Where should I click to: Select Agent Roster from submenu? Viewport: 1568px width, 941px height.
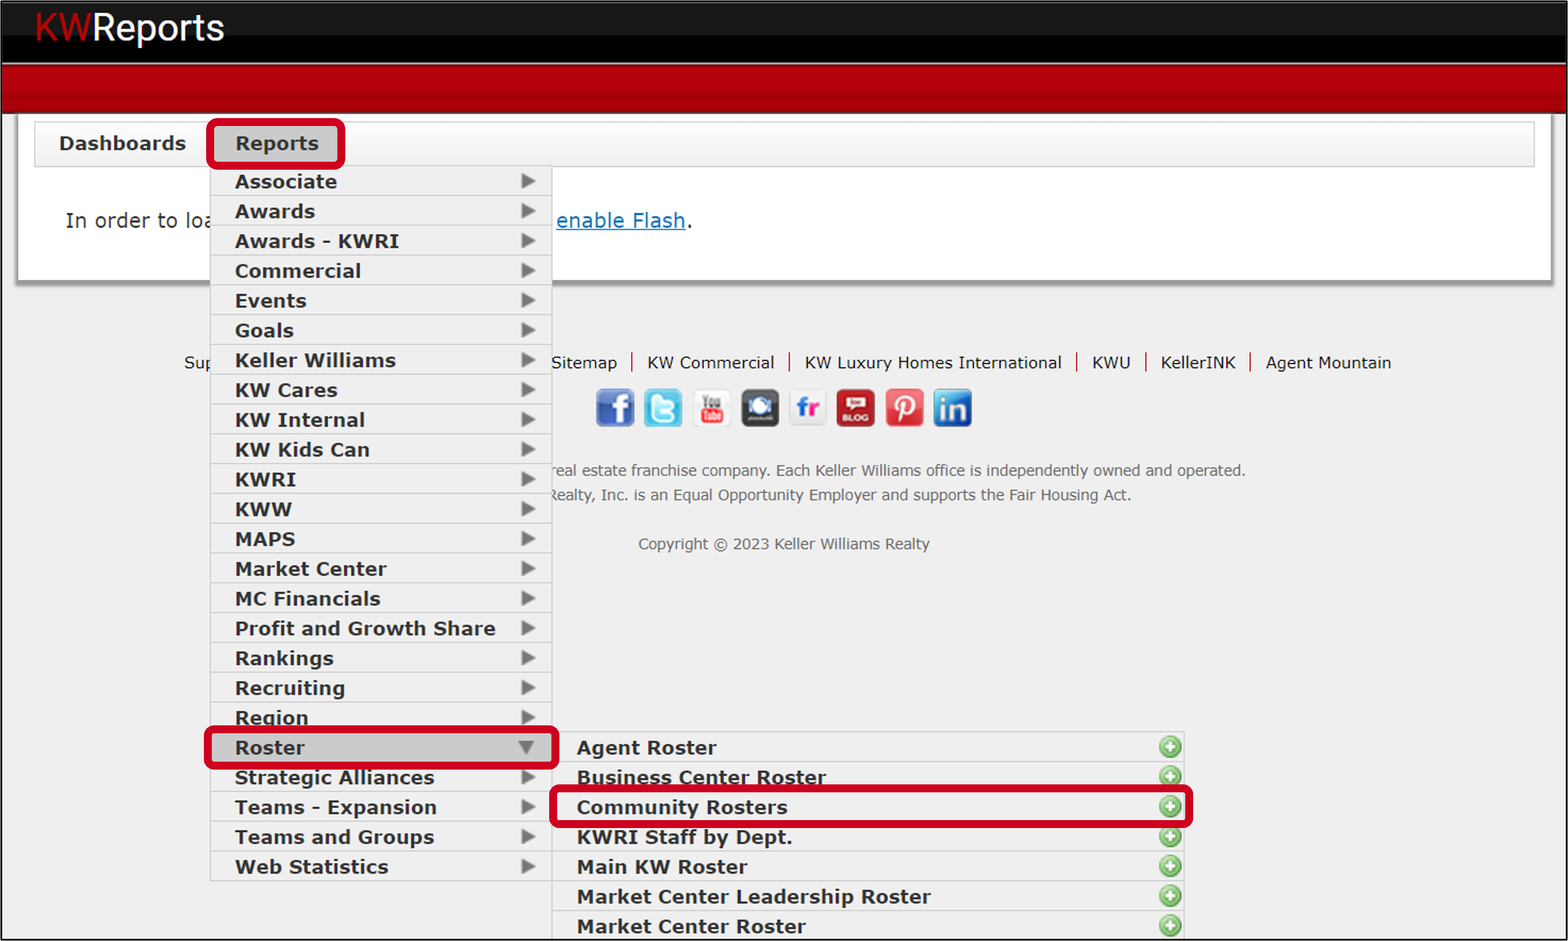[x=868, y=747]
